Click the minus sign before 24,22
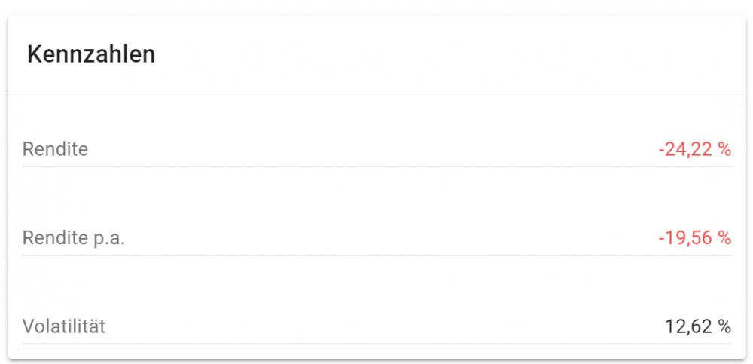 point(661,150)
